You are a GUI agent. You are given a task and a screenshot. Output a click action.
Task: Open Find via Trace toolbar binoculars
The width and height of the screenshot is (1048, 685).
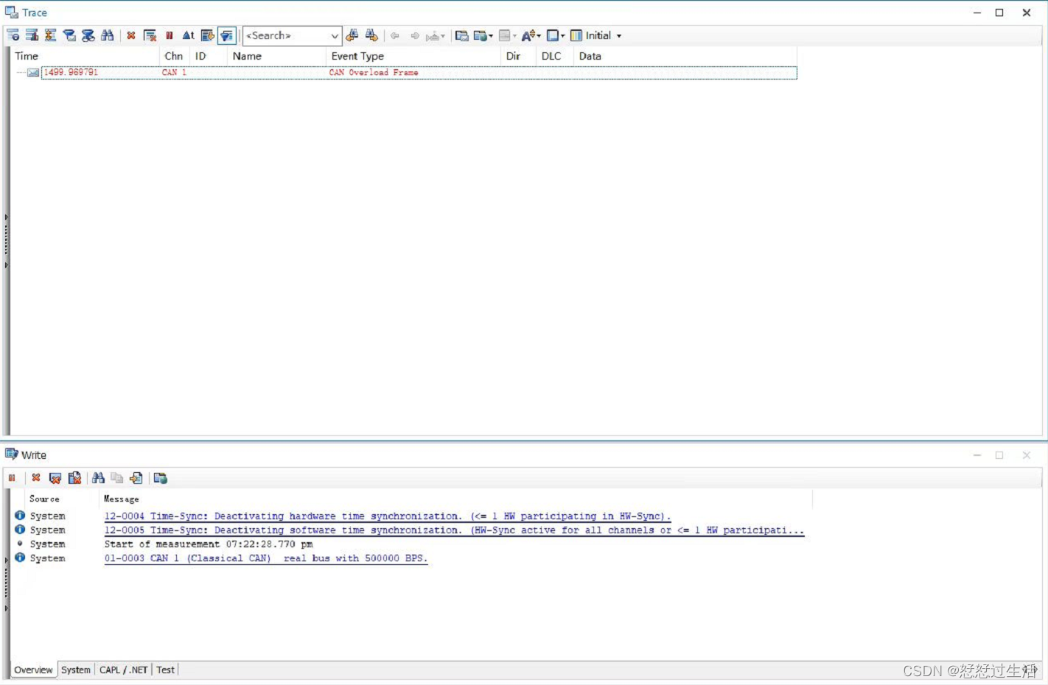point(108,35)
